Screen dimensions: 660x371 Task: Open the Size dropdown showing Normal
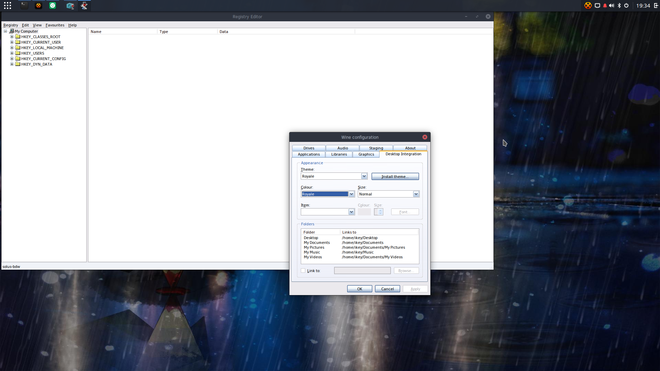coord(388,194)
